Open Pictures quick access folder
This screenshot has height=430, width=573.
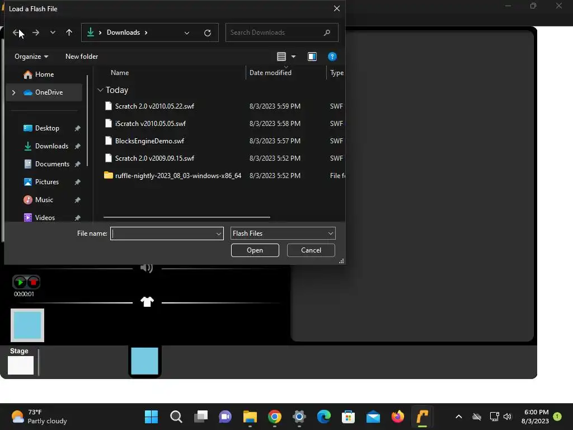[x=46, y=182]
